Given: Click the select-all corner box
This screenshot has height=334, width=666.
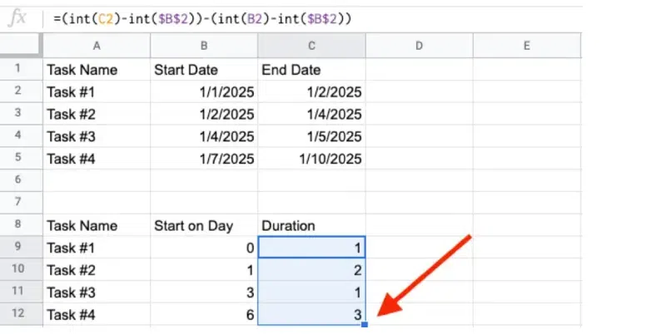Looking at the screenshot, I should click(x=22, y=46).
